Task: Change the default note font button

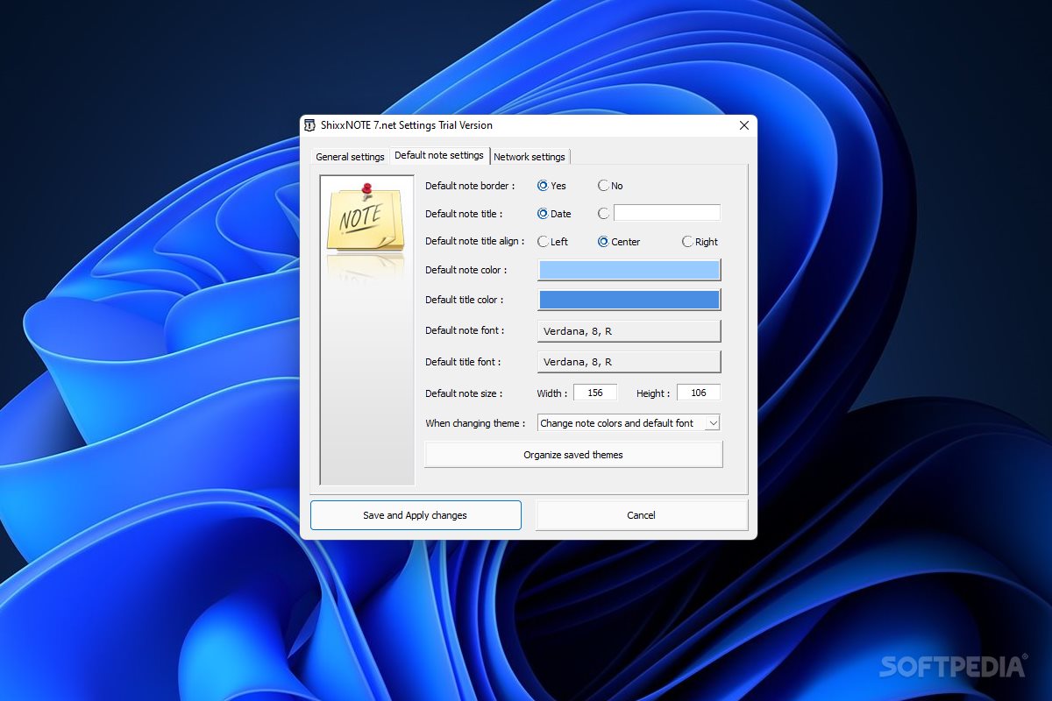Action: click(629, 331)
